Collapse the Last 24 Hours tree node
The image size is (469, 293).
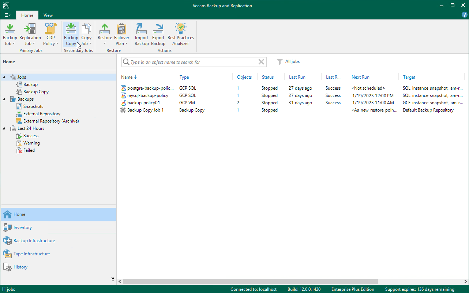click(x=4, y=128)
